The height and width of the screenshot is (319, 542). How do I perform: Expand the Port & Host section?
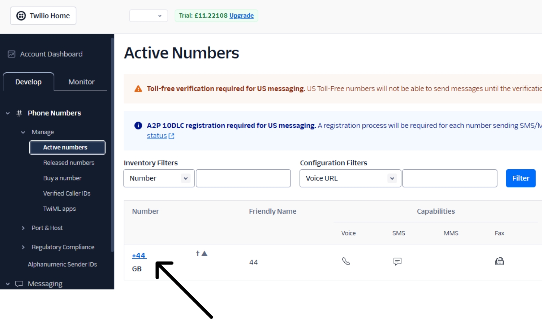pos(23,228)
